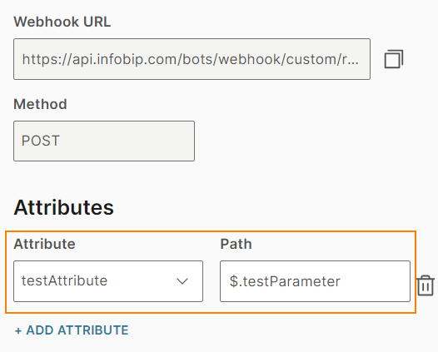Image resolution: width=438 pixels, height=352 pixels.
Task: Open the testAttribute combo box
Action: click(x=108, y=281)
